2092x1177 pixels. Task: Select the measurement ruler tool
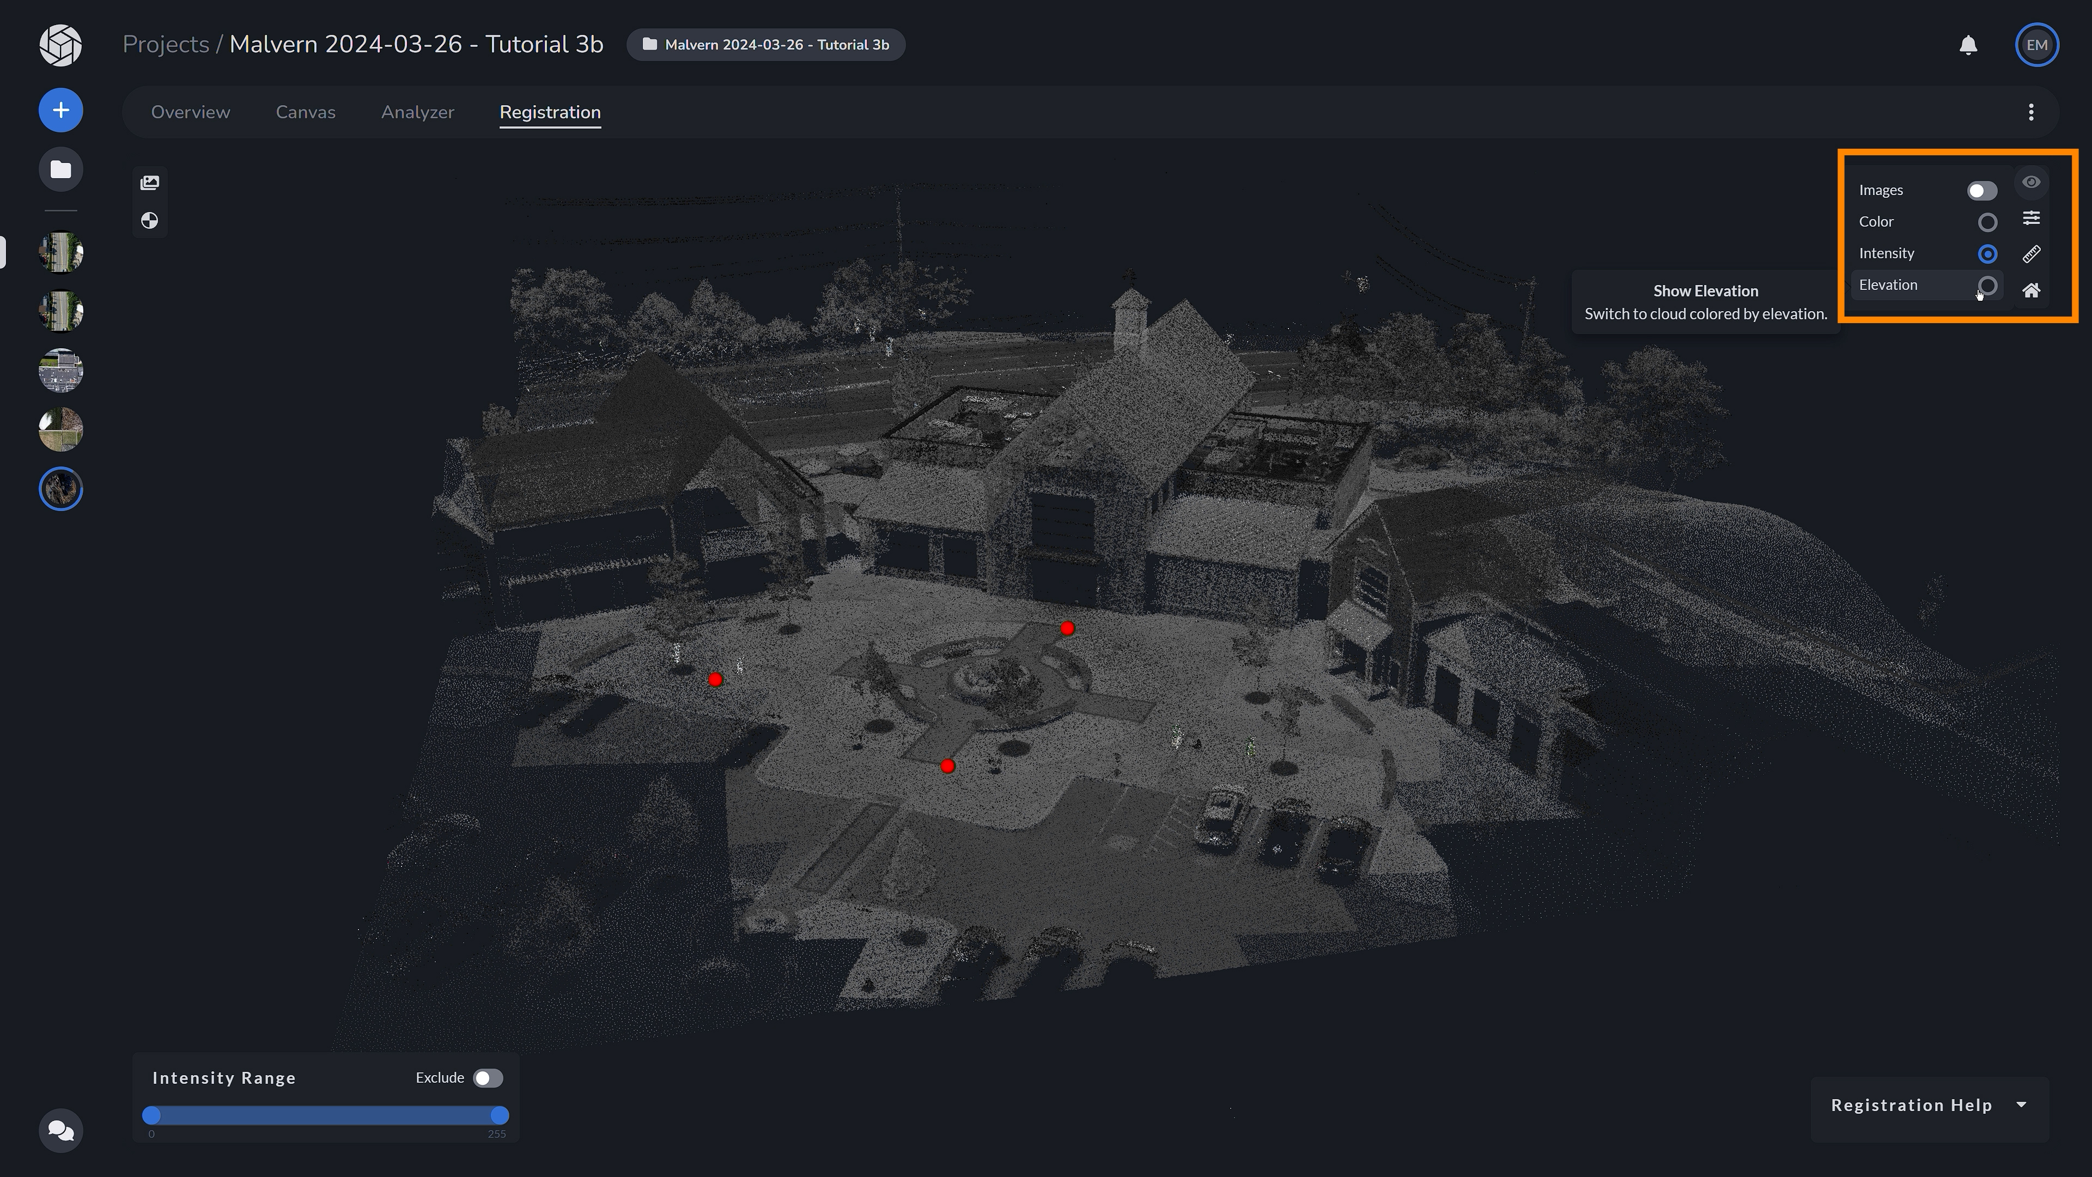click(x=2031, y=253)
